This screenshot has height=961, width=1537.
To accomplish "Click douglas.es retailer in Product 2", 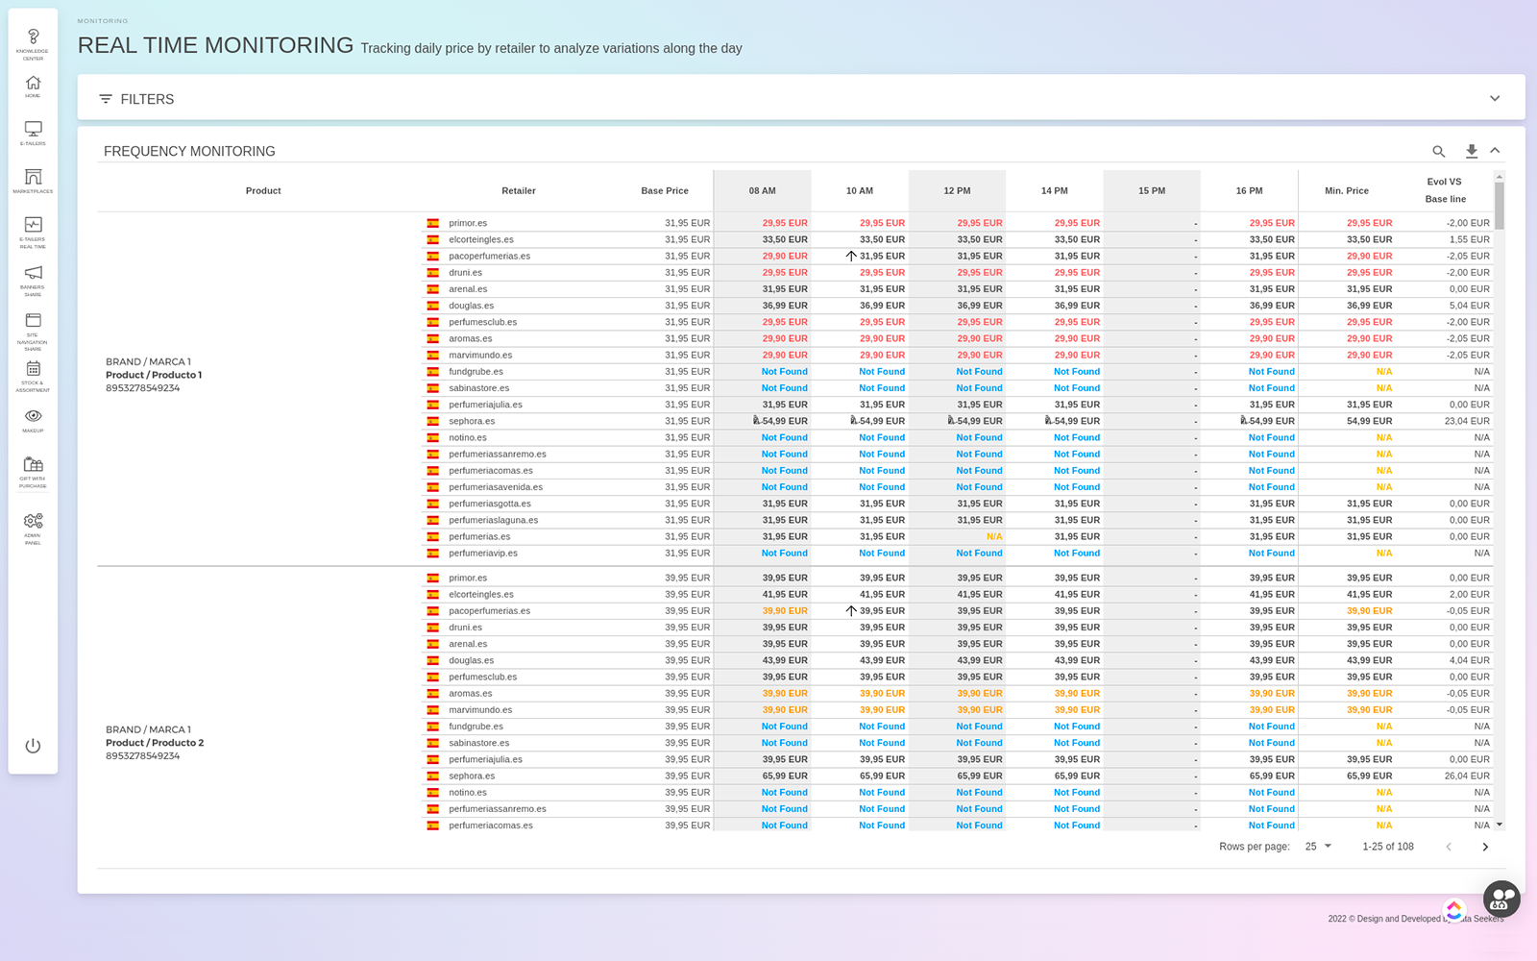I will pyautogui.click(x=472, y=660).
